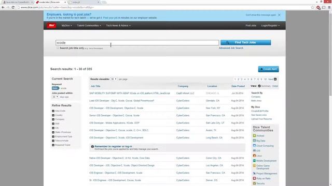Expand the City refine filter
This screenshot has width=332, height=186.
pos(53,128)
